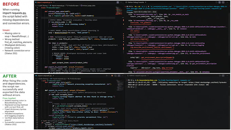Click 'def export_to_excel' line in BEFORE editor

point(65,67)
